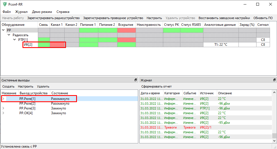Click the Pconf-RR application icon in title bar
The width and height of the screenshot is (277, 149).
(5, 4)
